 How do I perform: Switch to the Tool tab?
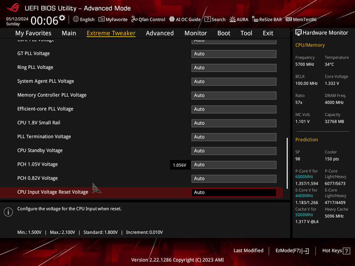click(x=246, y=33)
